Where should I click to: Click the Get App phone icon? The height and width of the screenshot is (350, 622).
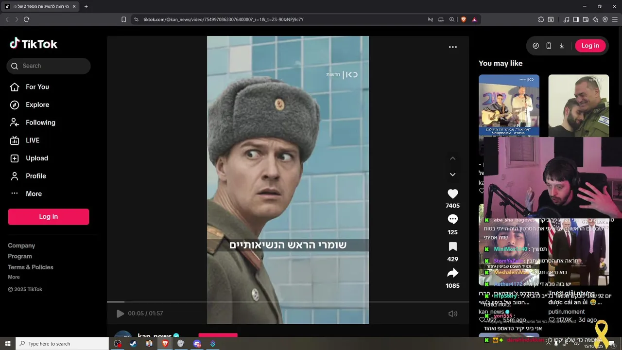[x=549, y=46]
